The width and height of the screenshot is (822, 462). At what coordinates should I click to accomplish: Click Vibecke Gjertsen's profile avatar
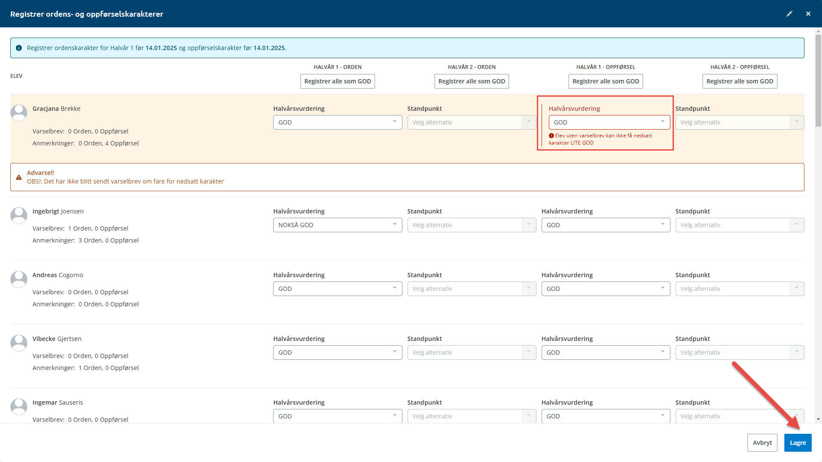pyautogui.click(x=19, y=343)
